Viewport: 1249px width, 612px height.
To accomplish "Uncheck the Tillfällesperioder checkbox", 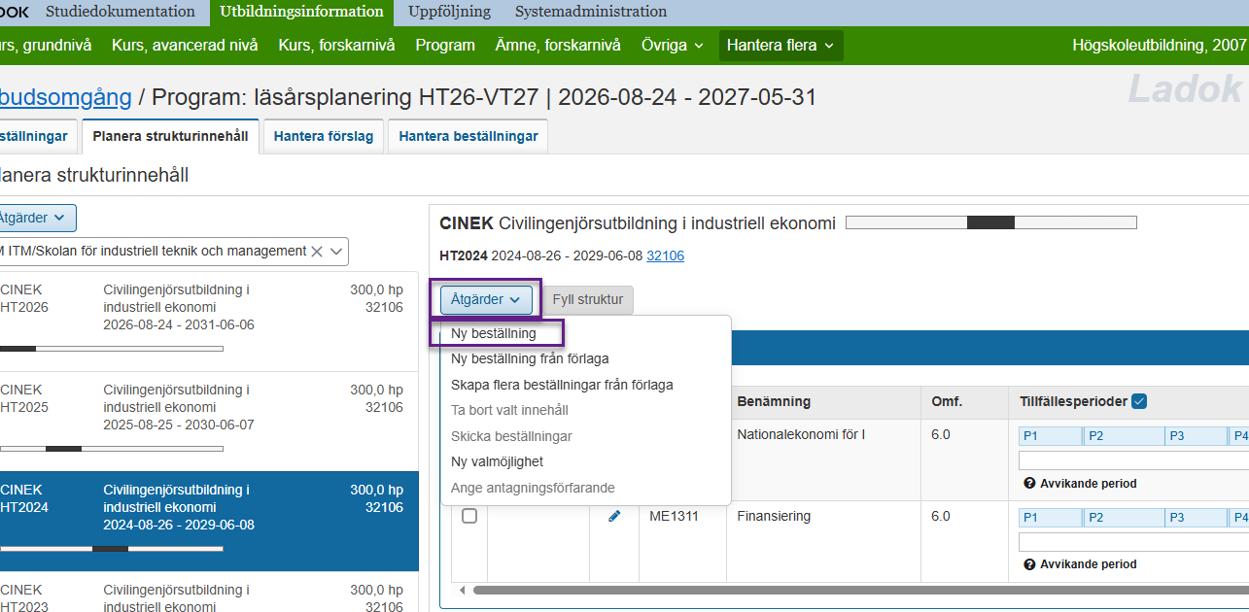I will [x=1139, y=401].
